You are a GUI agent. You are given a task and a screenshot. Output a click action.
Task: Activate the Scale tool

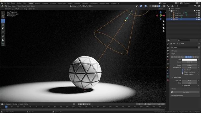[x=3, y=28]
